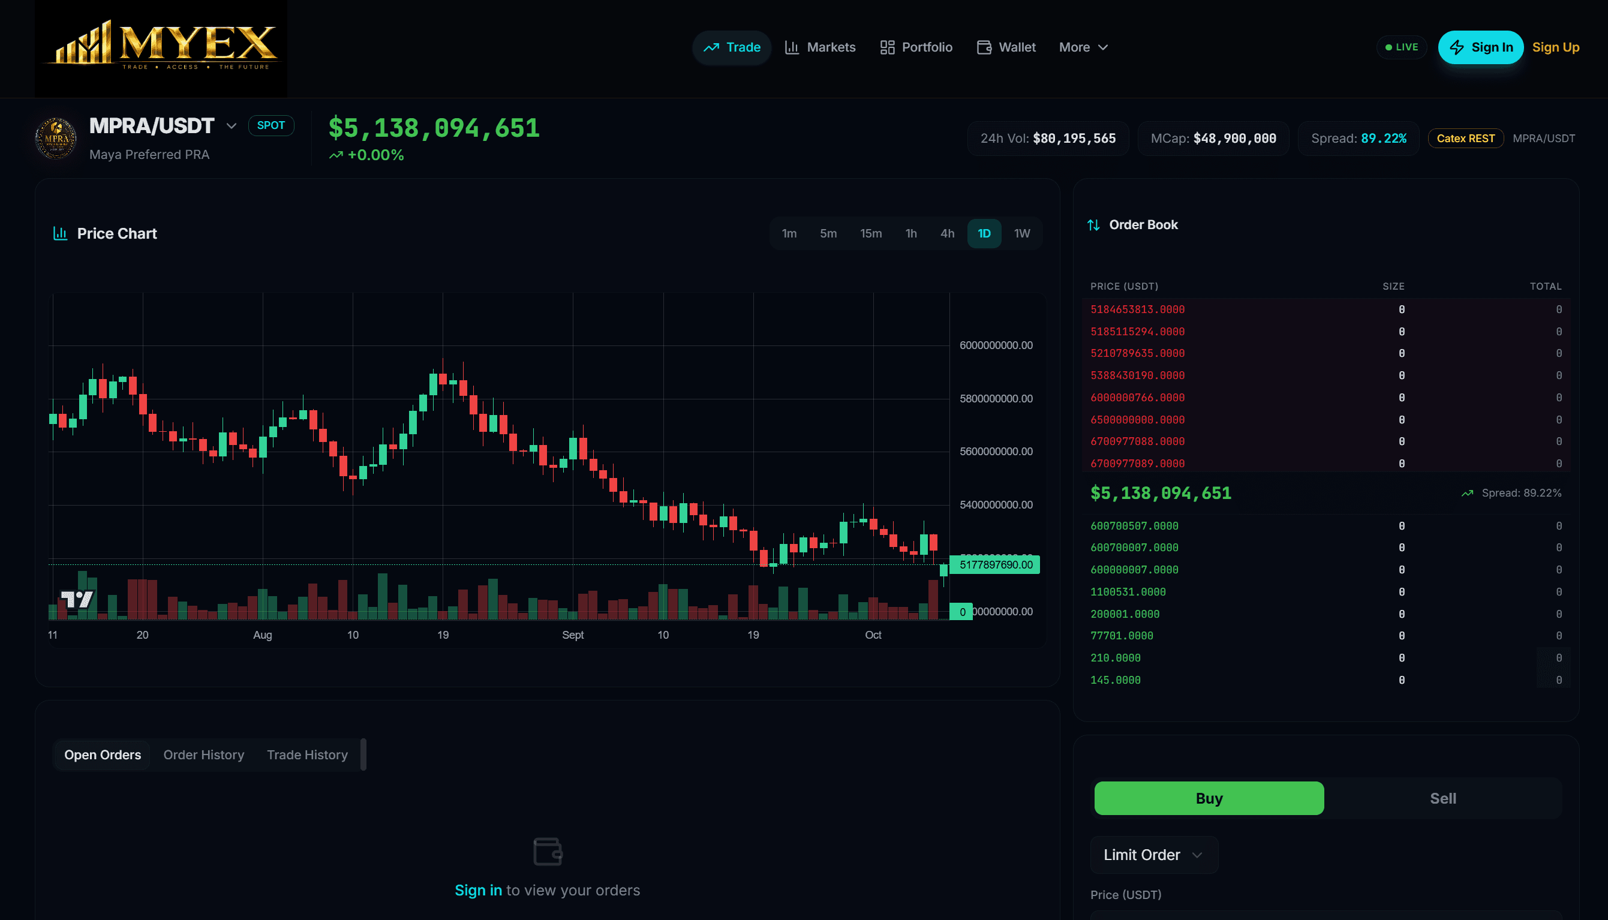1608x920 pixels.
Task: Click the Spread 89.22% header statistic
Action: point(1358,139)
